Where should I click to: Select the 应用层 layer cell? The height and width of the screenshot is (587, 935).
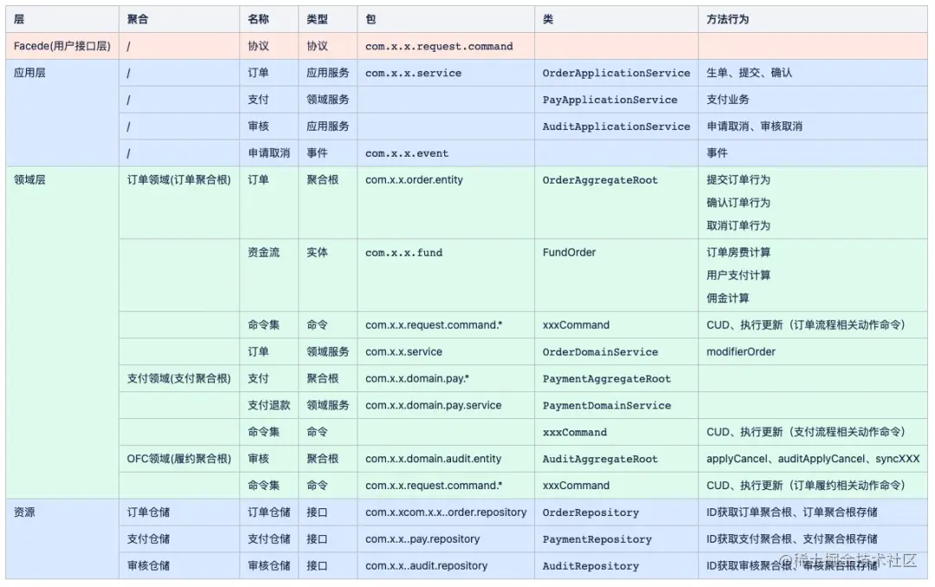(62, 113)
